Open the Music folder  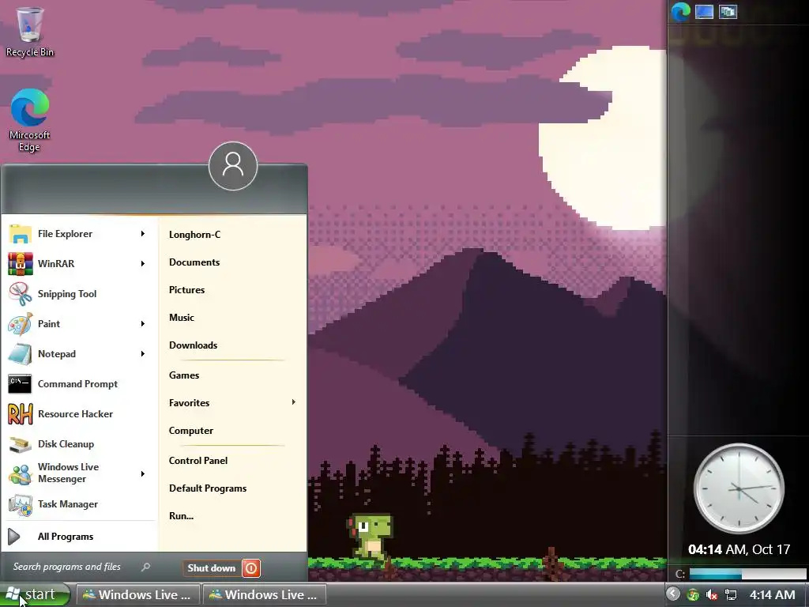[182, 318]
